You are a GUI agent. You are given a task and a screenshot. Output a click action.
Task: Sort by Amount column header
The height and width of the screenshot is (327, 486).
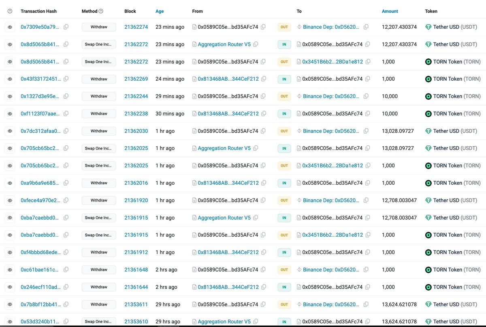tap(390, 11)
